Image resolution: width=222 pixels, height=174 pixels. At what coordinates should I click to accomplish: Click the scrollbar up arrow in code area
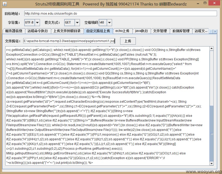point(212,49)
